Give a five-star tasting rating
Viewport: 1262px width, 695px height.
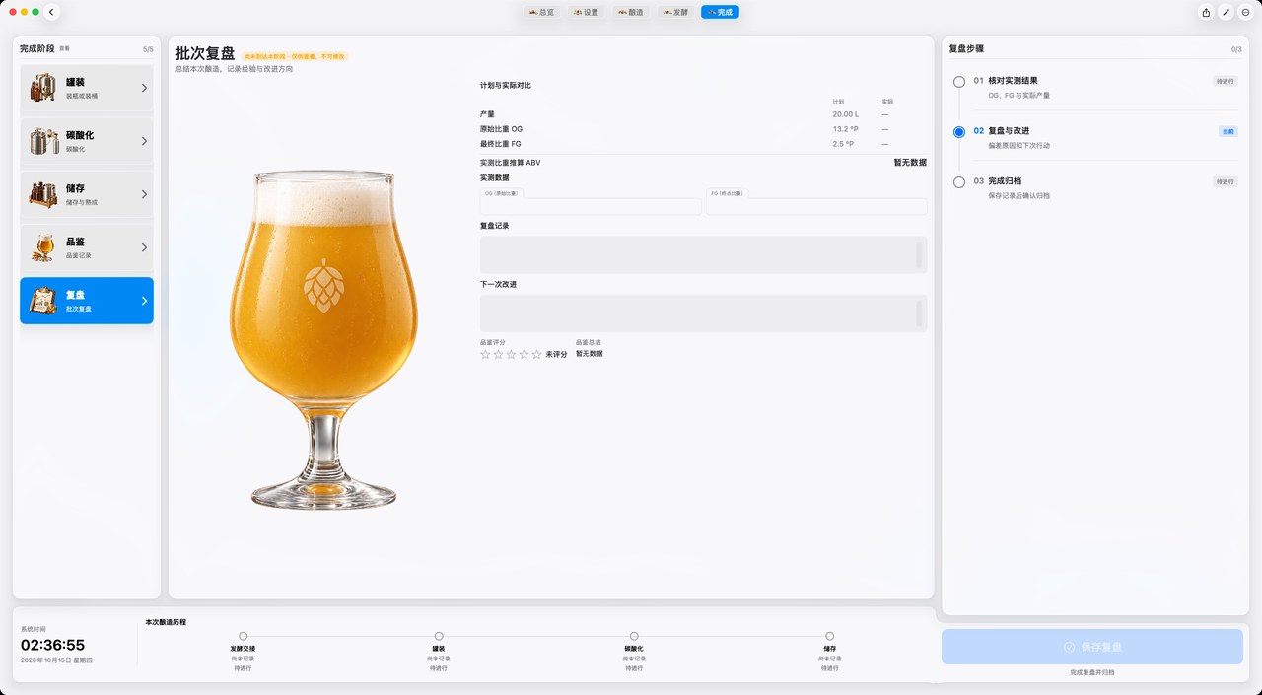536,354
